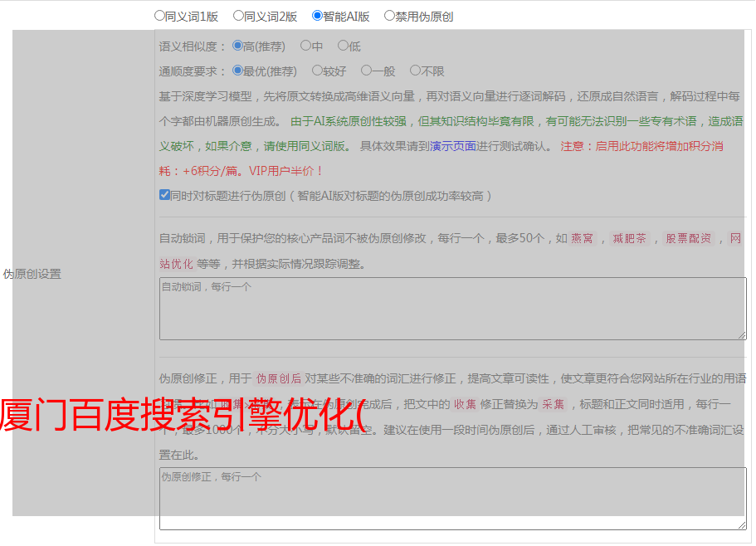
Task: Set 语义相似度 to 高(推荐)
Action: click(237, 46)
